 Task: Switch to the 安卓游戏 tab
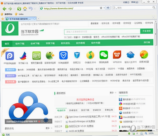[x=73, y=110]
